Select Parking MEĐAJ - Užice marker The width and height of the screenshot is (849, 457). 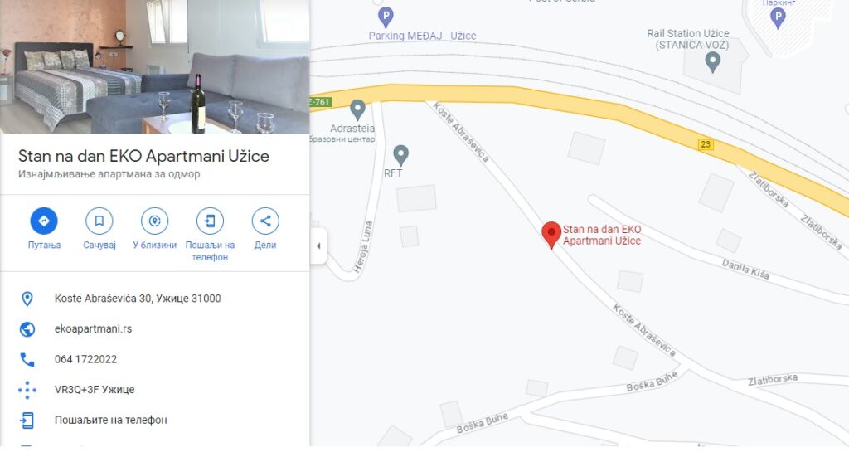386,17
